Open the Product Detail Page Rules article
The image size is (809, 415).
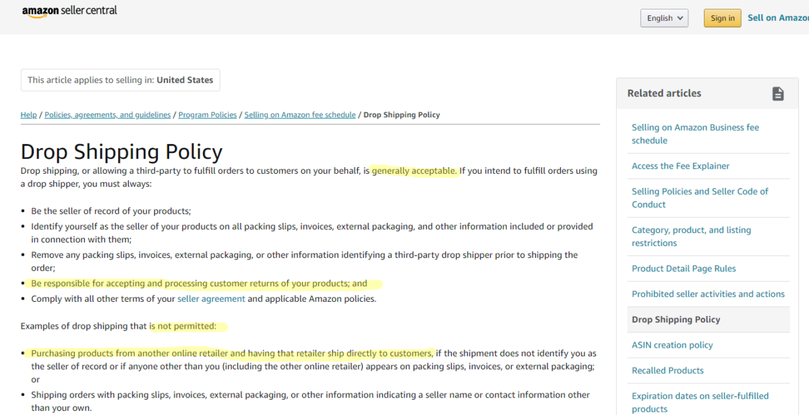(x=684, y=268)
